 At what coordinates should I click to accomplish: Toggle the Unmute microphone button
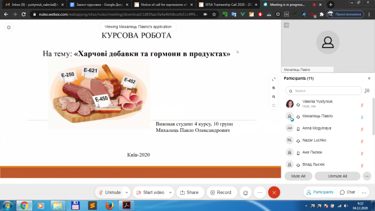coord(110,192)
